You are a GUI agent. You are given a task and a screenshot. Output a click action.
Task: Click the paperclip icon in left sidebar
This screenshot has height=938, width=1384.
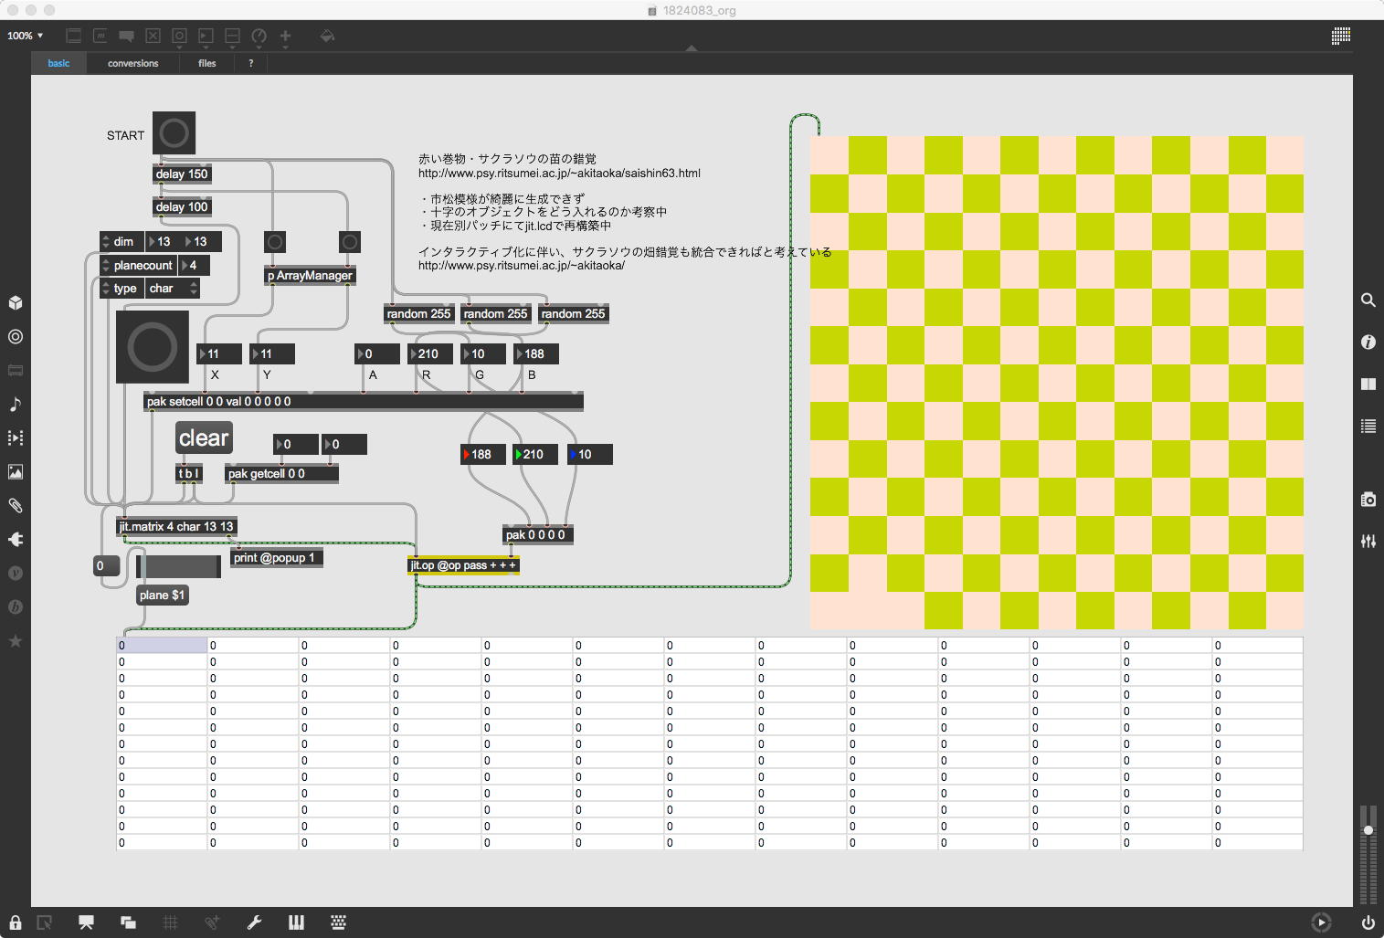tap(16, 505)
